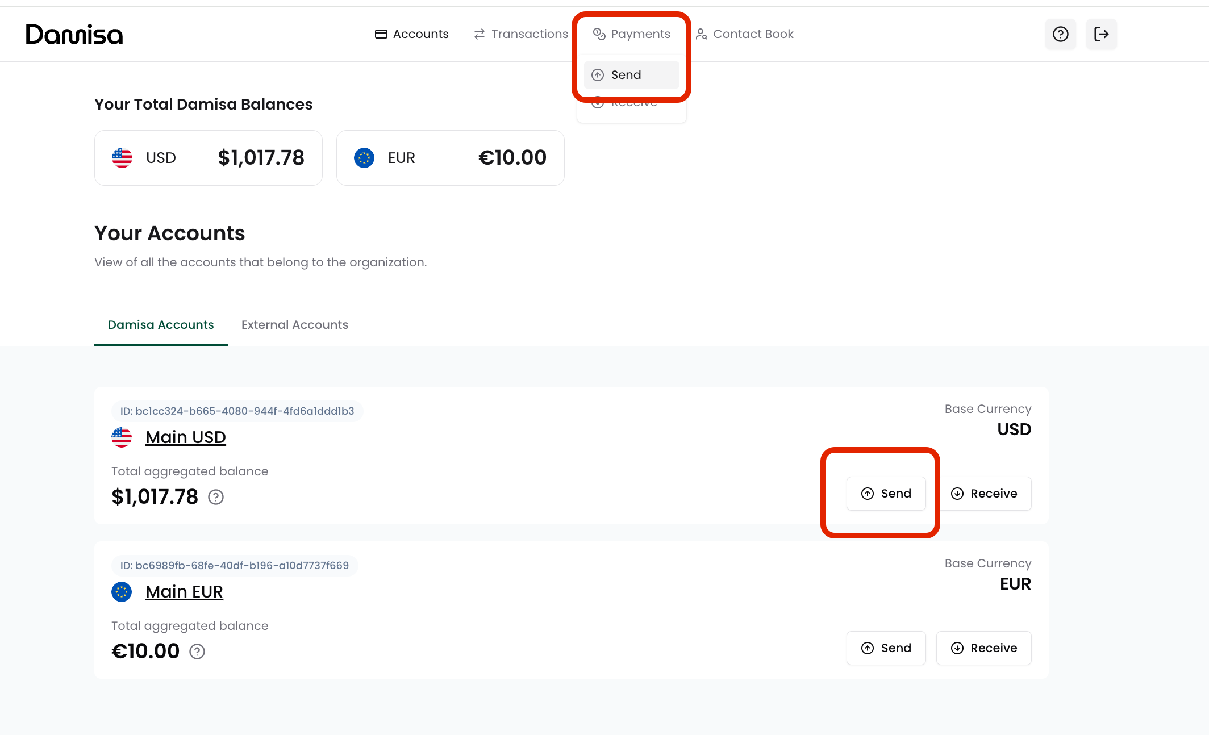Click info icon beside $1,017.78 balance
Viewport: 1209px width, 735px height.
coord(216,497)
